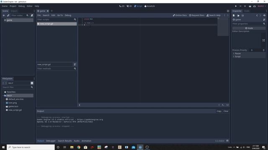Image resolution: width=268 pixels, height=150 pixels.
Task: Open the Debugger bottom panel
Action: tap(51, 141)
